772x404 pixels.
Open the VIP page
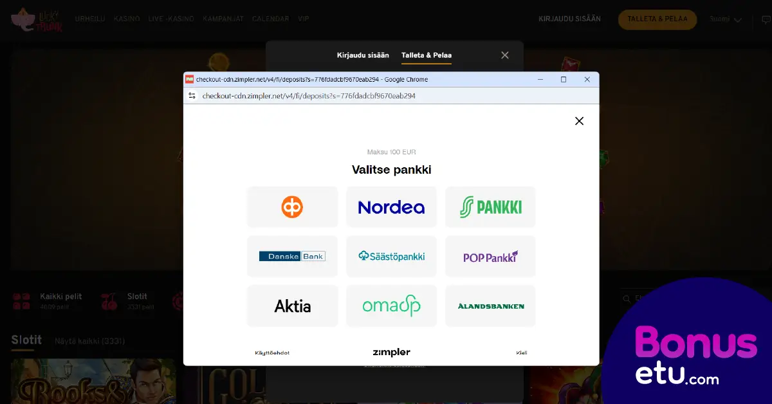coord(304,19)
